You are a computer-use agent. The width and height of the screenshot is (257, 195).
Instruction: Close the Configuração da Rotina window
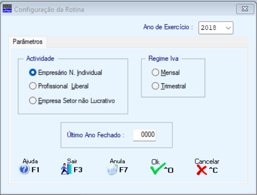click(245, 9)
